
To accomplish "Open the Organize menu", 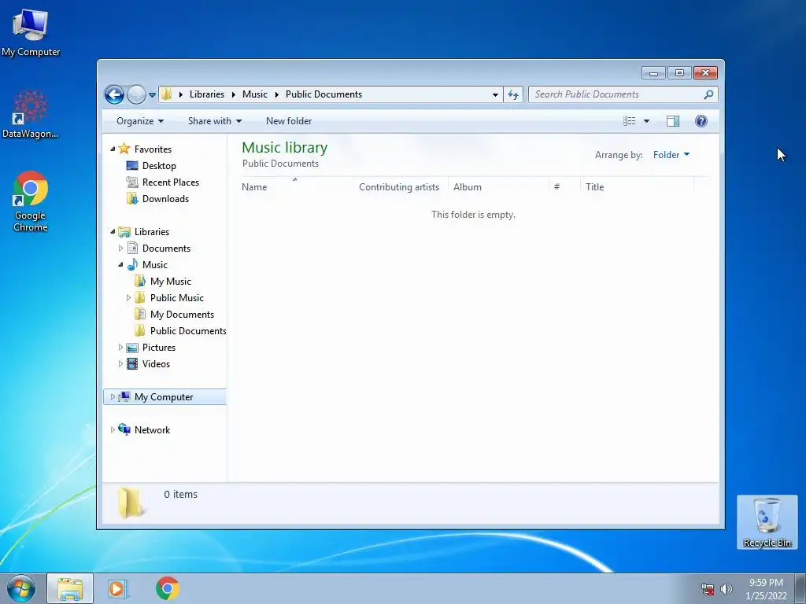I will [140, 121].
